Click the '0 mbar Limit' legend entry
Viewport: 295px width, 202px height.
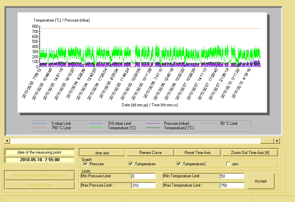(x=61, y=123)
